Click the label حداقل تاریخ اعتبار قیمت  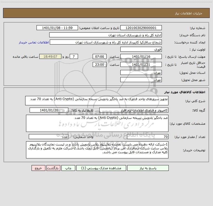[x=193, y=65]
